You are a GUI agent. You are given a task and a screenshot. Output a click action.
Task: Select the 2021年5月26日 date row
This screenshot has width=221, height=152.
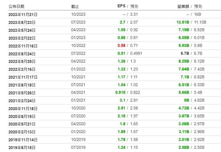[x=22, y=93]
